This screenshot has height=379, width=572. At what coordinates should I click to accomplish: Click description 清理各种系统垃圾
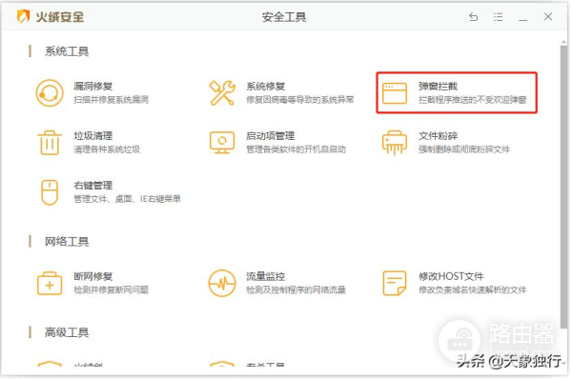107,150
